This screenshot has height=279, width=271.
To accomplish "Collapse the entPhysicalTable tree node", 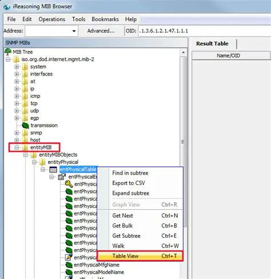I will click(x=43, y=170).
